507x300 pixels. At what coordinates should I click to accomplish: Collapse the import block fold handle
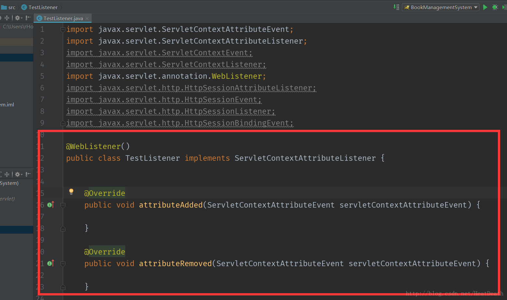click(x=63, y=30)
